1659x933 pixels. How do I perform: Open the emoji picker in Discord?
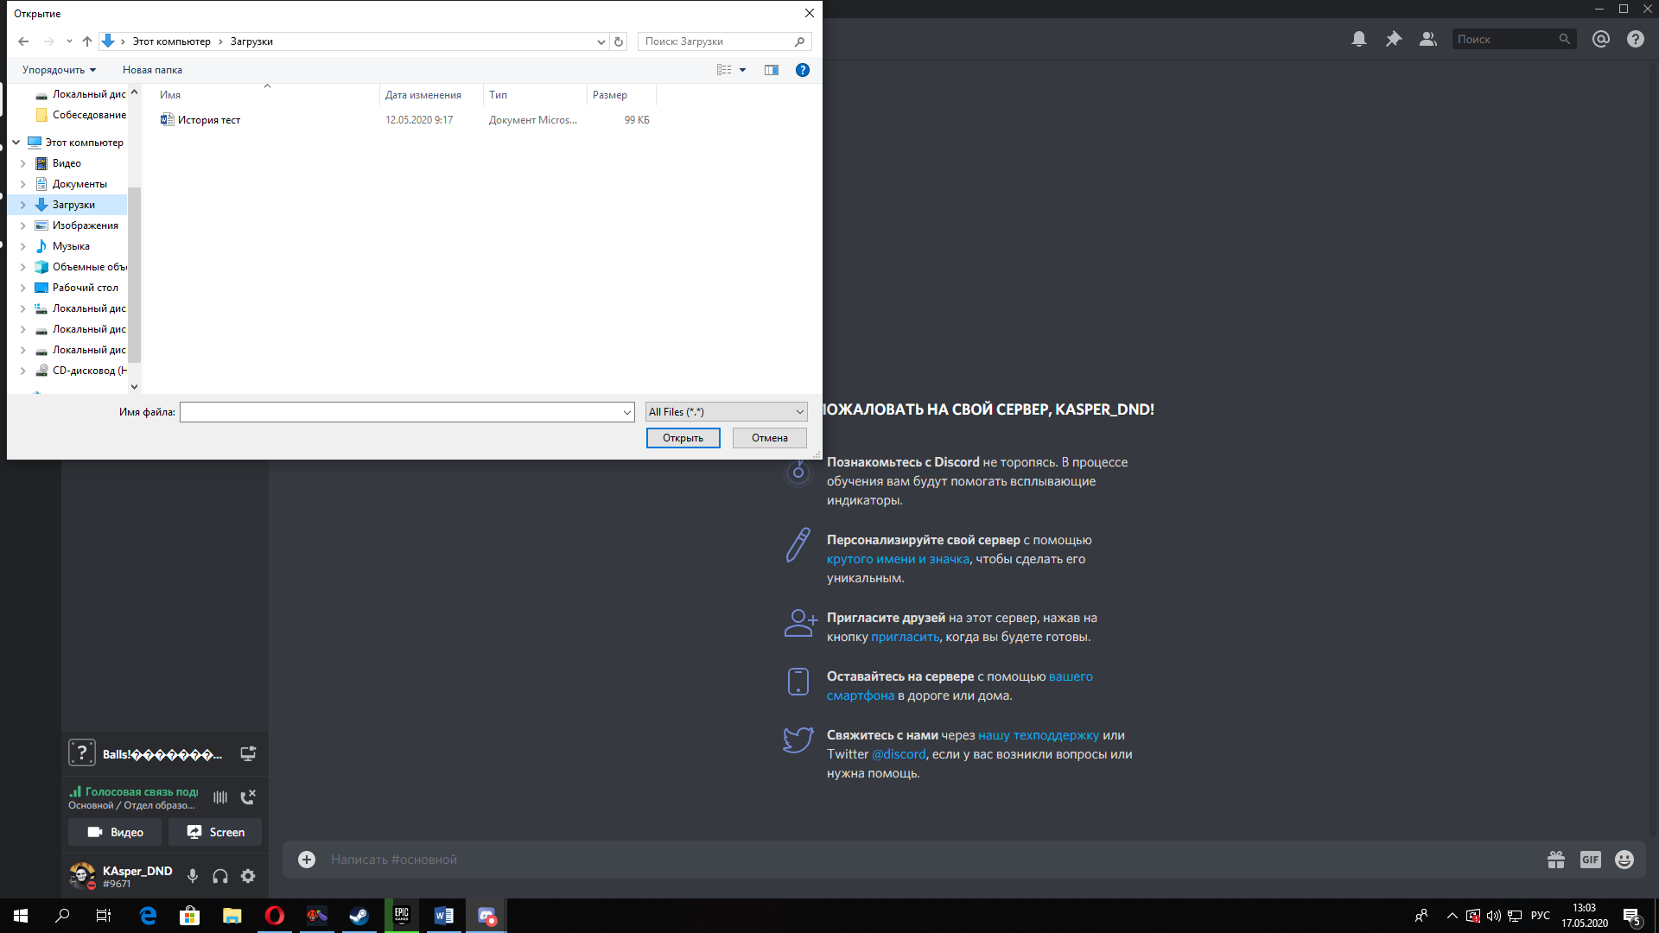[x=1624, y=860]
